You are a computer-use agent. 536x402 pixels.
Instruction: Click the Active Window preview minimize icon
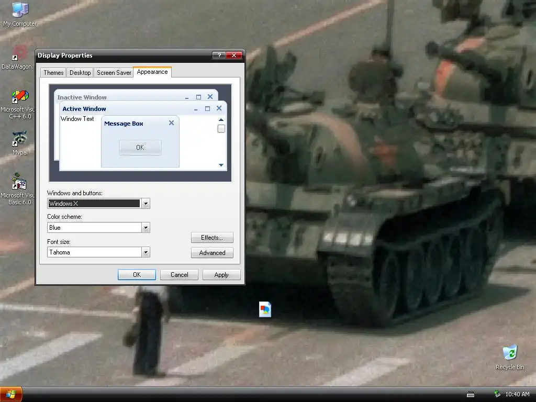point(196,109)
